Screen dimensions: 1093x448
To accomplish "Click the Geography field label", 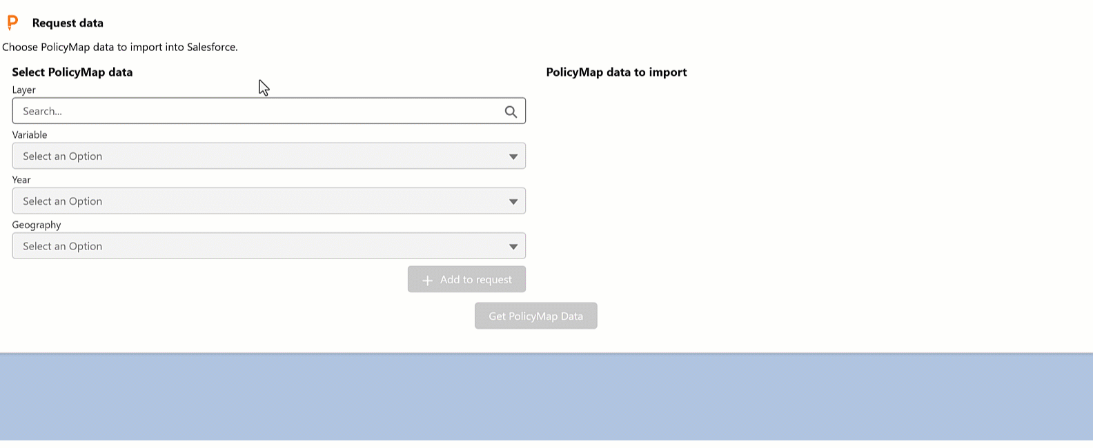I will pos(37,225).
